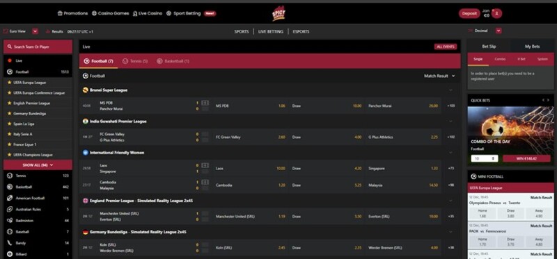Click the Deposit button
Viewport: 557px width, 259px height.
[469, 13]
